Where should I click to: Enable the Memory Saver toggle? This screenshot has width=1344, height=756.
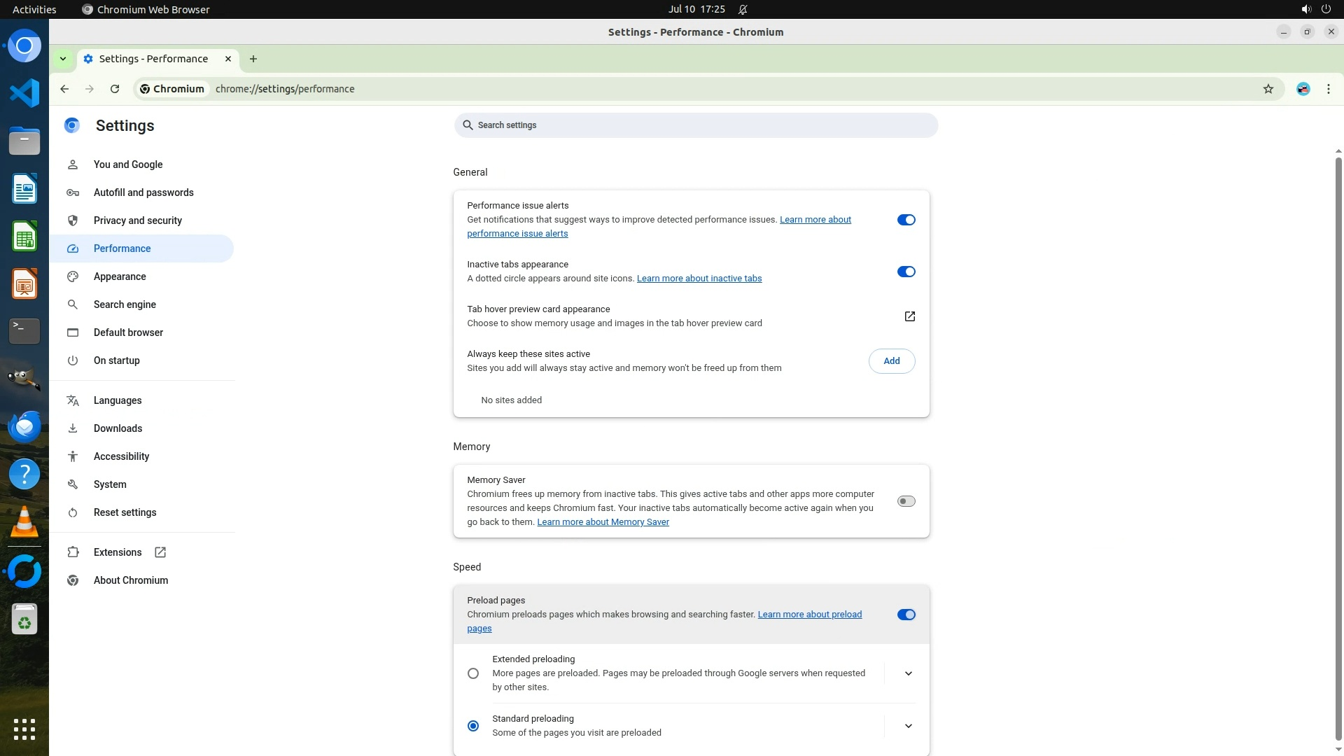click(906, 501)
